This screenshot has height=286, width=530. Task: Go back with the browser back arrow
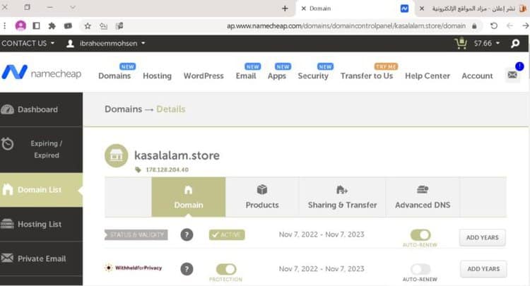[x=510, y=25]
